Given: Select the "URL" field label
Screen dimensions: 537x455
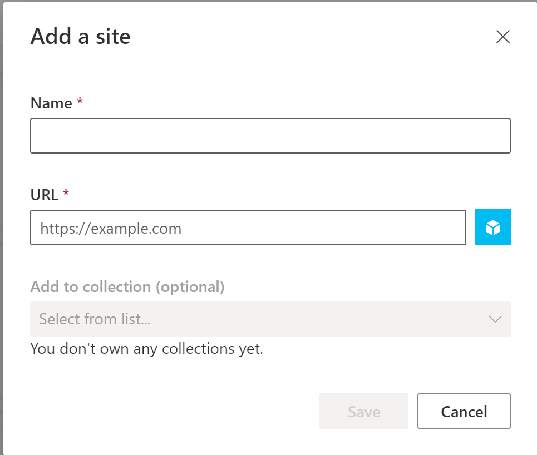Looking at the screenshot, I should click(44, 195).
